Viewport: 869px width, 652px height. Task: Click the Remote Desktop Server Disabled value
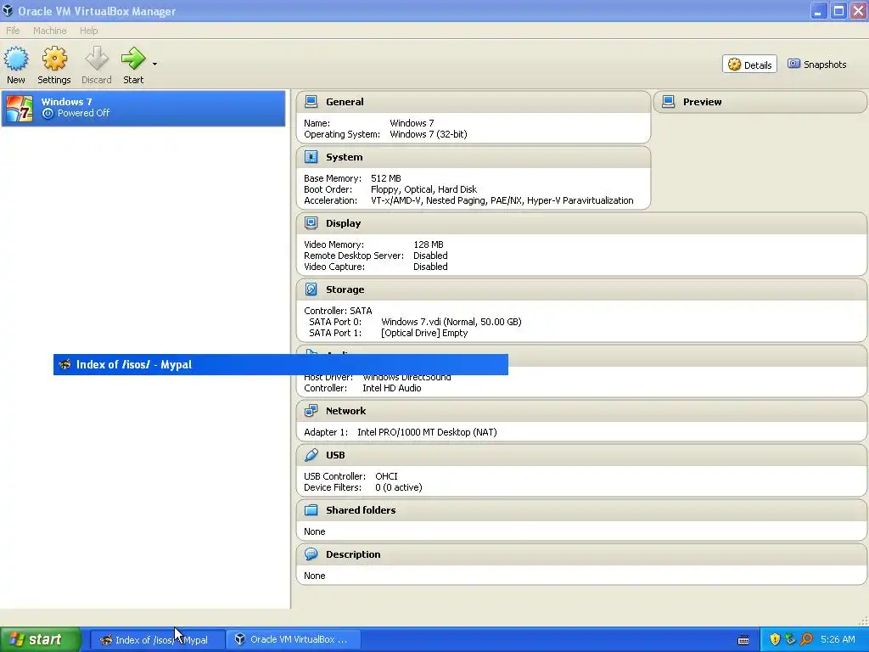point(430,256)
